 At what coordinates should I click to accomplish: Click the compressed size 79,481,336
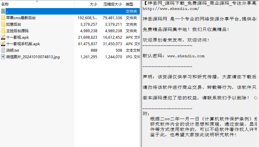pyautogui.click(x=112, y=18)
